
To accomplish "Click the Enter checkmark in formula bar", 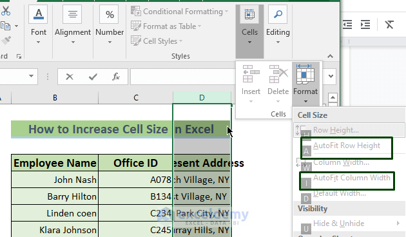I will click(x=93, y=77).
